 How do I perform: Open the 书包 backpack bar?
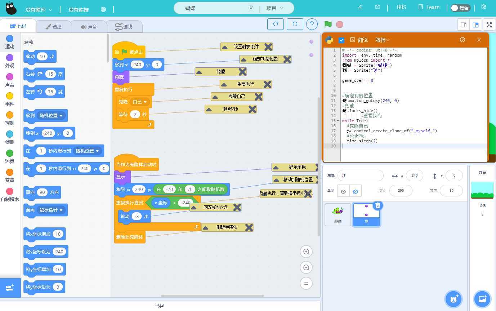160,306
